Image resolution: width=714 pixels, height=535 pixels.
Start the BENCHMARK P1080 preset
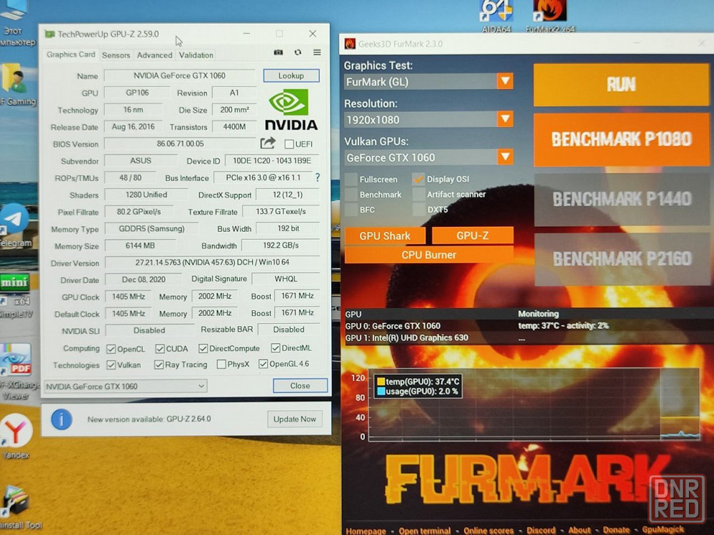point(621,139)
